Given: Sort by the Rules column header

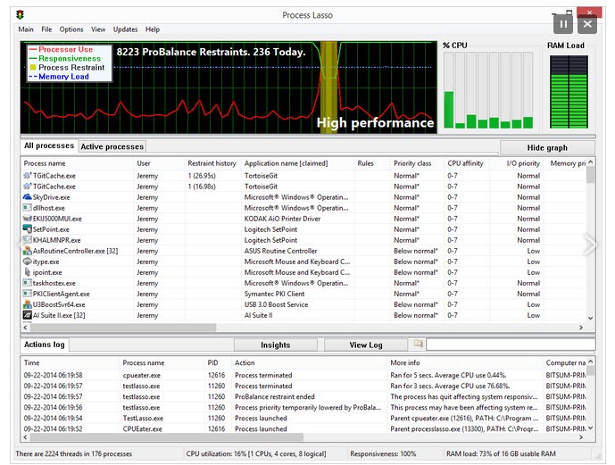Looking at the screenshot, I should pyautogui.click(x=371, y=163).
